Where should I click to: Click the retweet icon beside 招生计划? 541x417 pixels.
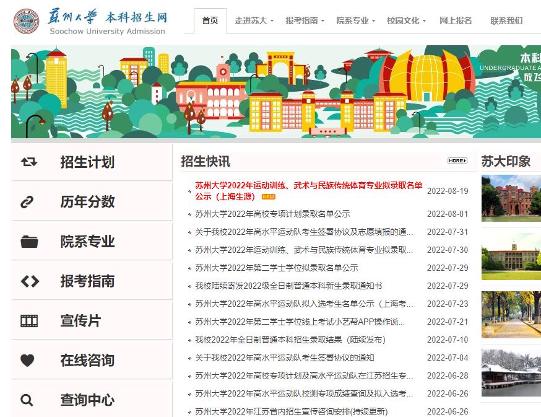(29, 162)
